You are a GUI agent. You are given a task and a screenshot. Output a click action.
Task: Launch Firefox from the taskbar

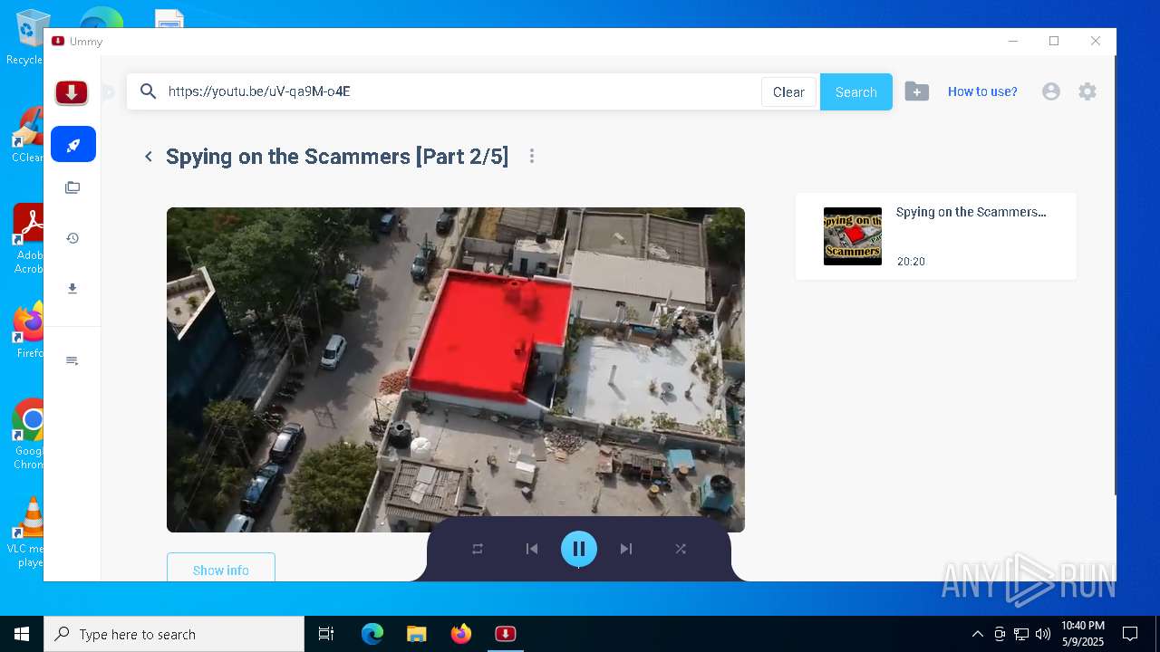461,634
